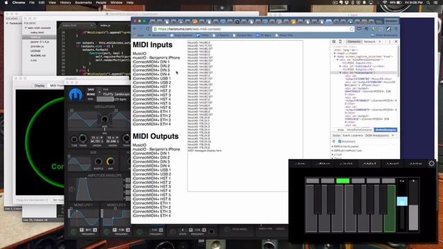This screenshot has height=249, width=443.
Task: Select previous preset arrow in synth
Action: pyautogui.click(x=99, y=92)
